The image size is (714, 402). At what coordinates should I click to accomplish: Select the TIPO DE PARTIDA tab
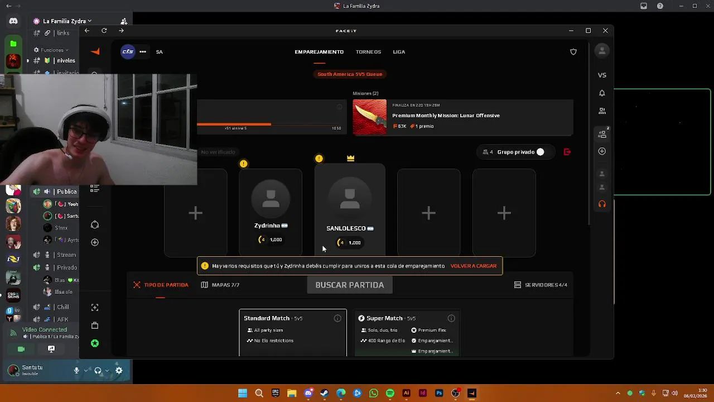pyautogui.click(x=161, y=285)
